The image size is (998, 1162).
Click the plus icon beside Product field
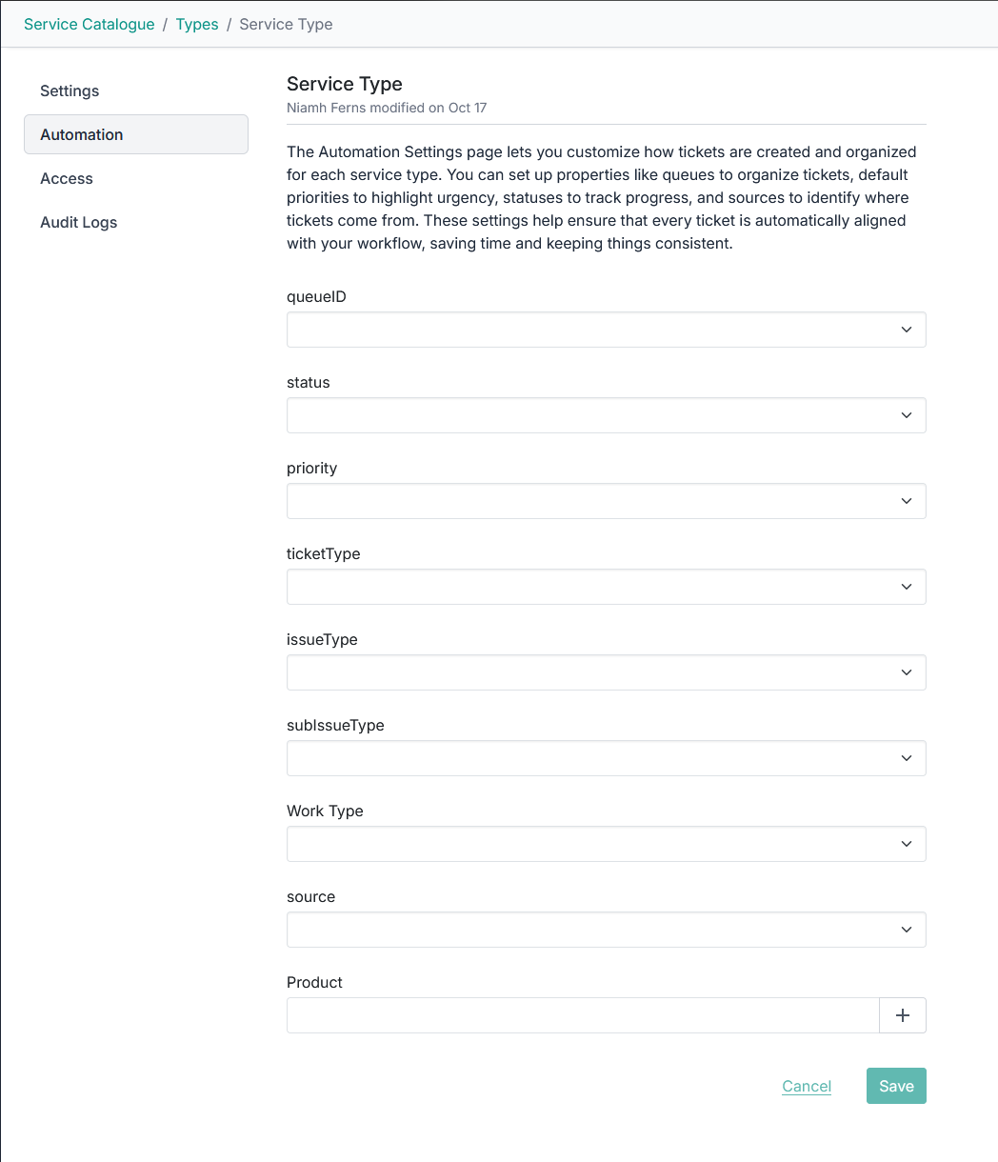coord(902,1015)
